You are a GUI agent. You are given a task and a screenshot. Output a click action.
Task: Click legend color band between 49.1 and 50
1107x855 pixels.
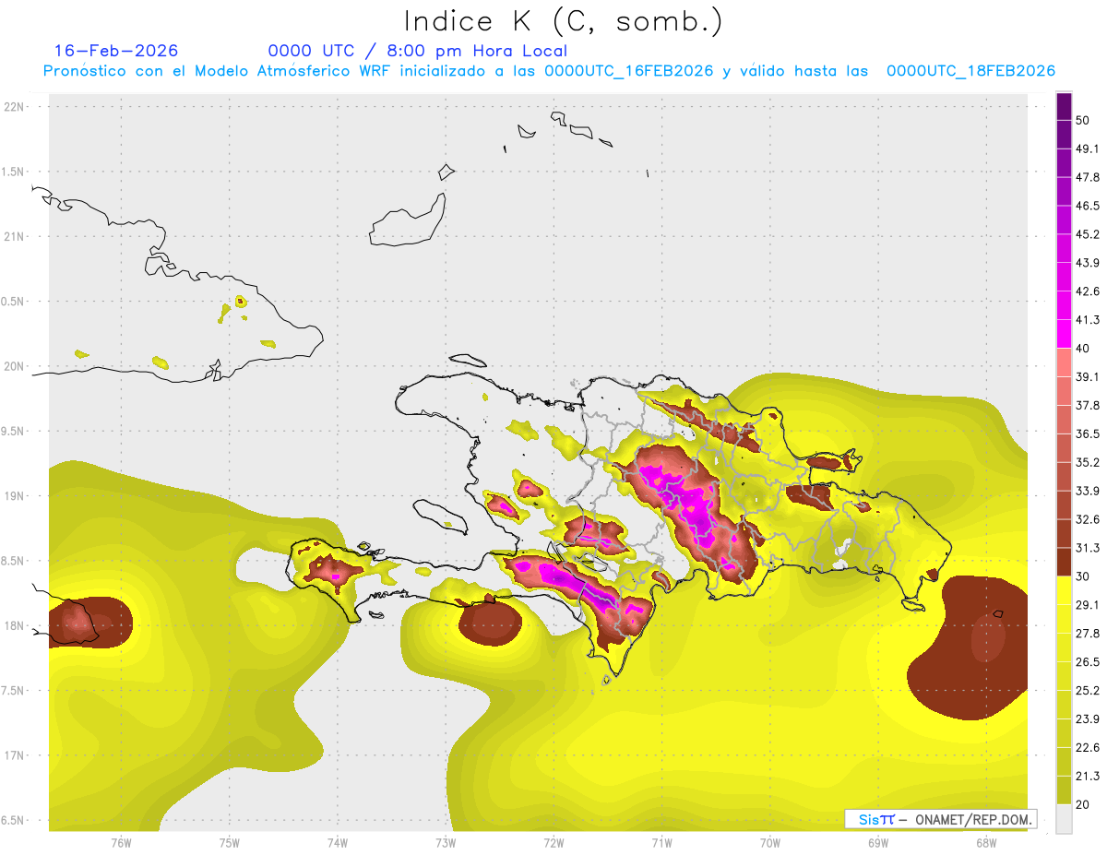(1064, 135)
